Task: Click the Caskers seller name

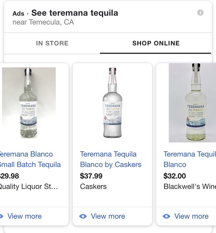Action: point(93,187)
